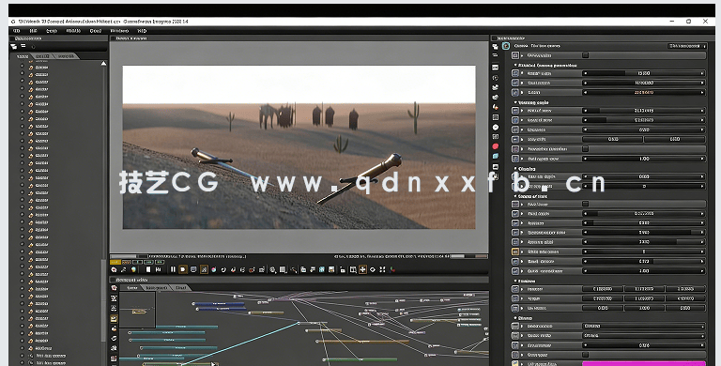Click the color wheel icon in render toolbar
This screenshot has width=721, height=366.
click(x=213, y=270)
